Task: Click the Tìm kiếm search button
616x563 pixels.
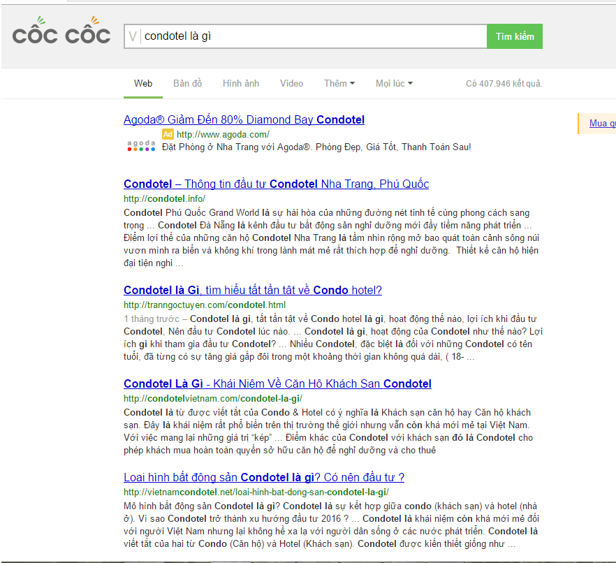Action: [514, 36]
